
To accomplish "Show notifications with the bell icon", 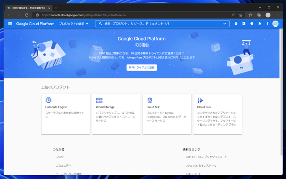I will click(260, 24).
